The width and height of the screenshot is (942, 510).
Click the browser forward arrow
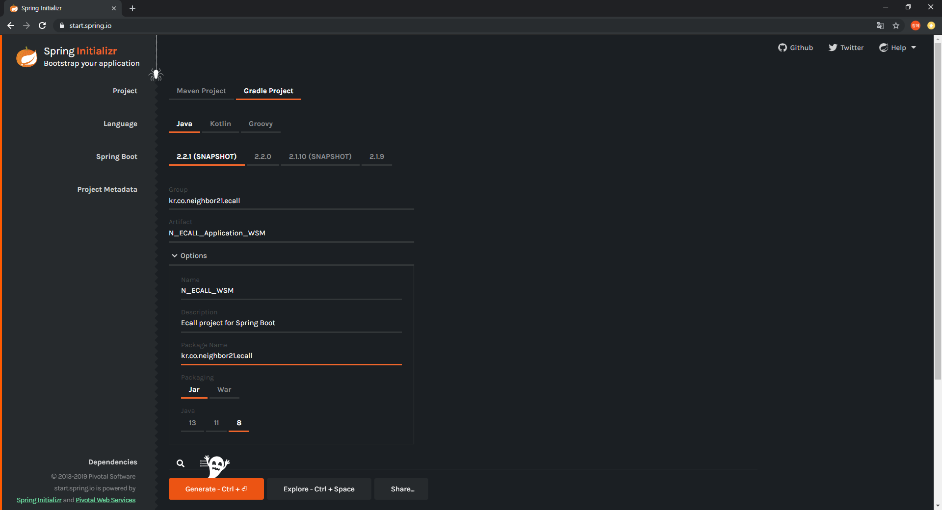(x=26, y=25)
